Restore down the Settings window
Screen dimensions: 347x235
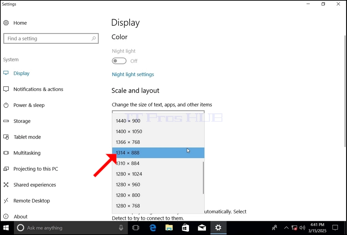click(323, 4)
